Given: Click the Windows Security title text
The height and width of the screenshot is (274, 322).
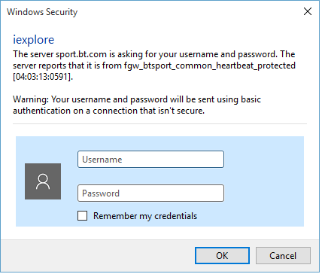Looking at the screenshot, I should (42, 12).
